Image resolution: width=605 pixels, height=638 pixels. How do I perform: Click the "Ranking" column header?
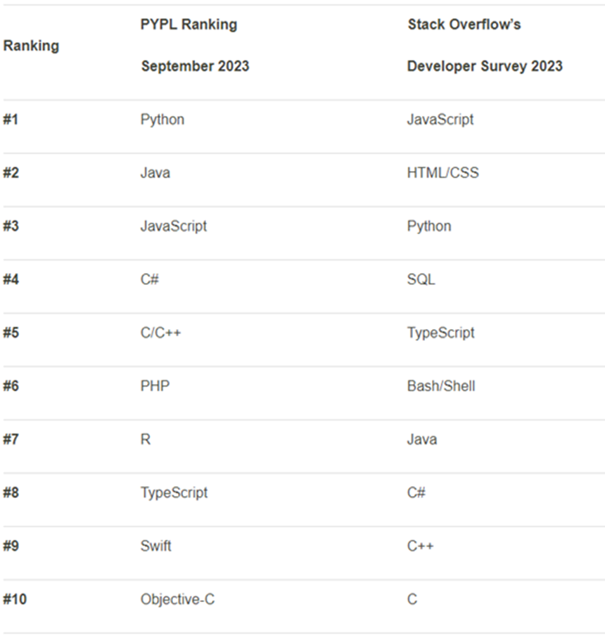31,46
